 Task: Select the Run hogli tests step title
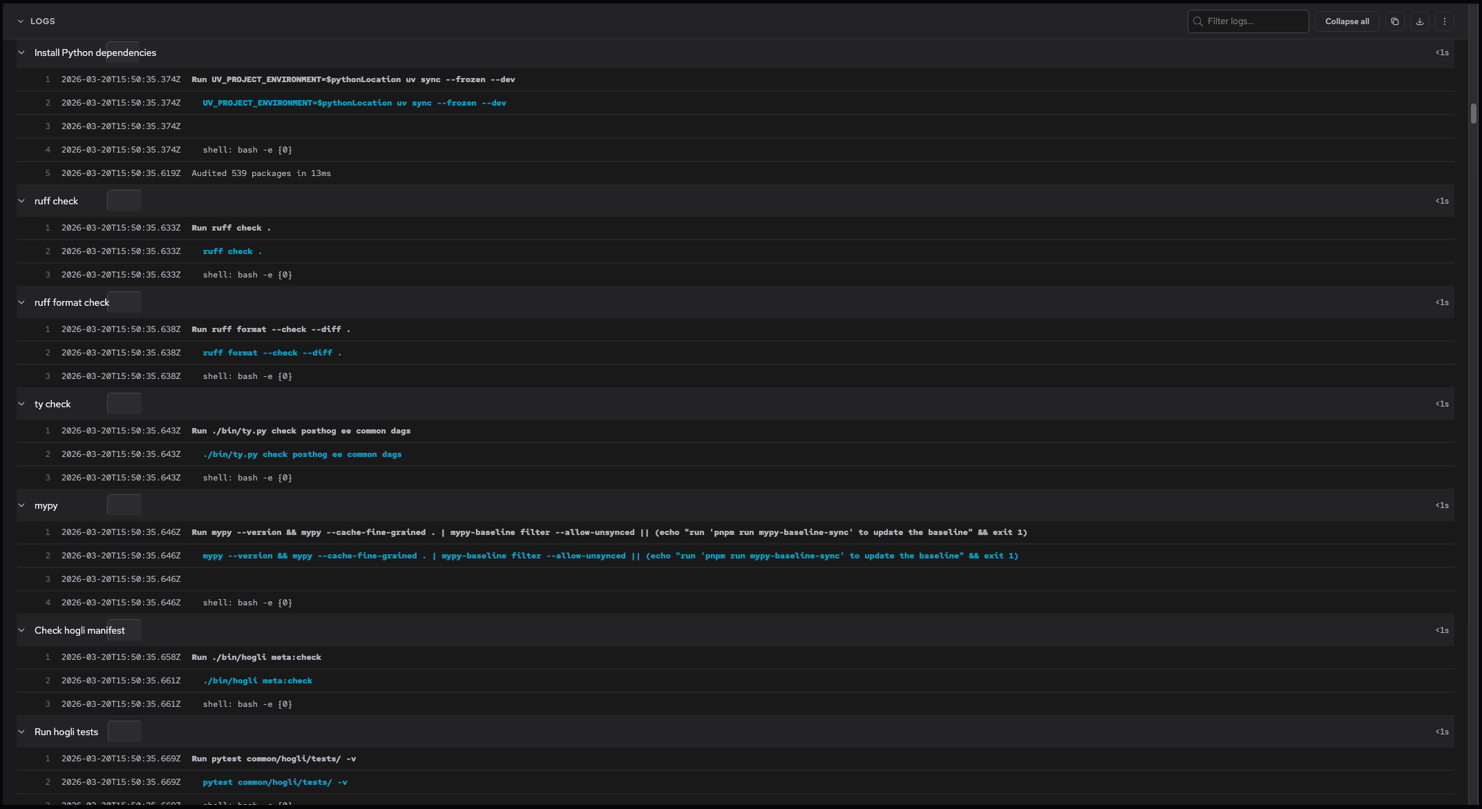click(66, 731)
